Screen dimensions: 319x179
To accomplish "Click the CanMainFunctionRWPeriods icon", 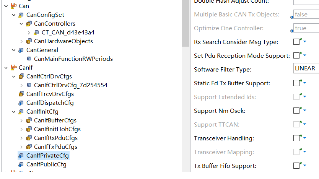I will [29, 59].
